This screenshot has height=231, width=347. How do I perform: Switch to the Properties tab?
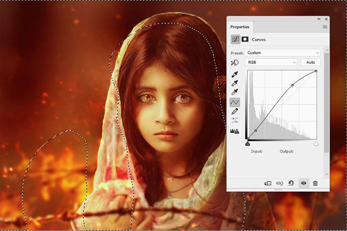coord(240,27)
